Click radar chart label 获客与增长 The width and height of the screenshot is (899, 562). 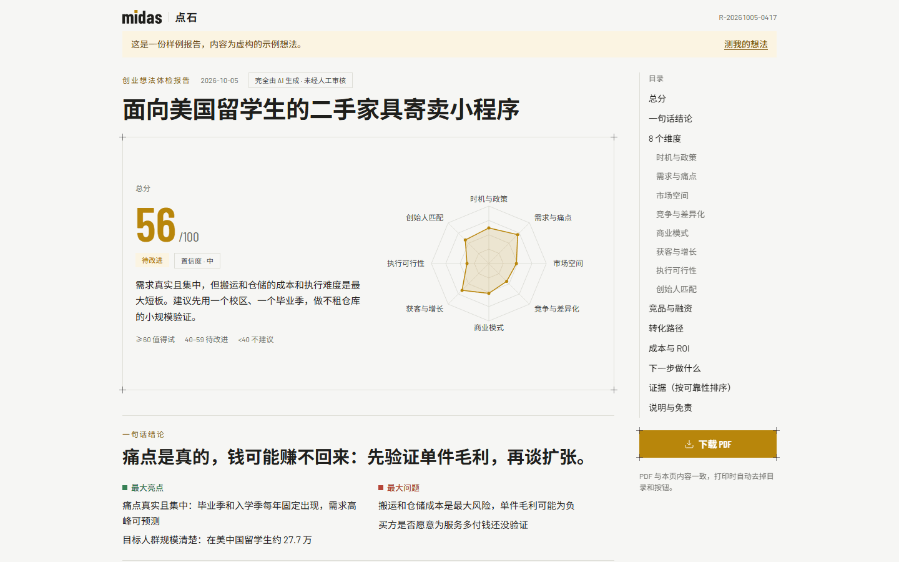tap(425, 309)
